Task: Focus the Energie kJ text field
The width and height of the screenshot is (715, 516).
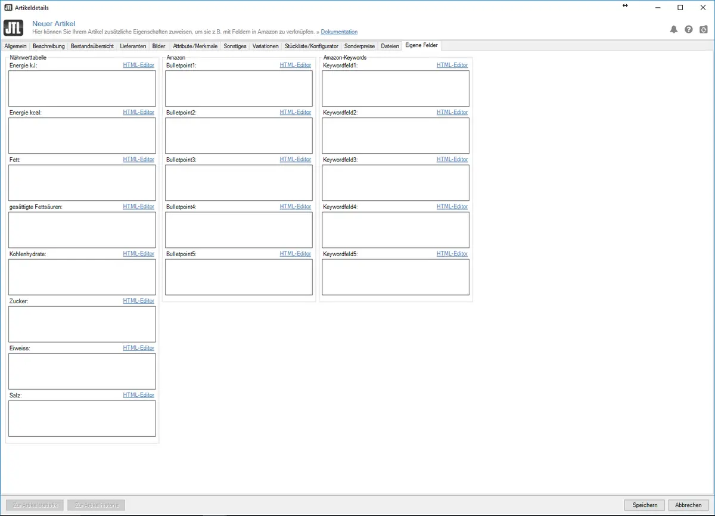Action: pyautogui.click(x=82, y=89)
